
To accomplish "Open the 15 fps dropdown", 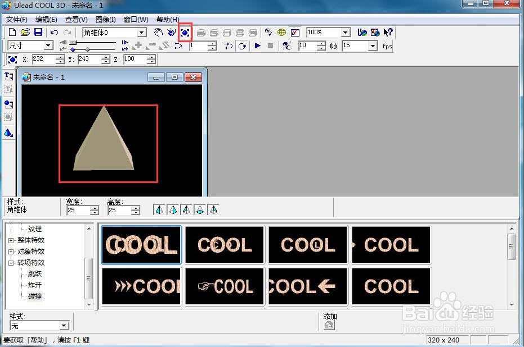I will pyautogui.click(x=373, y=45).
